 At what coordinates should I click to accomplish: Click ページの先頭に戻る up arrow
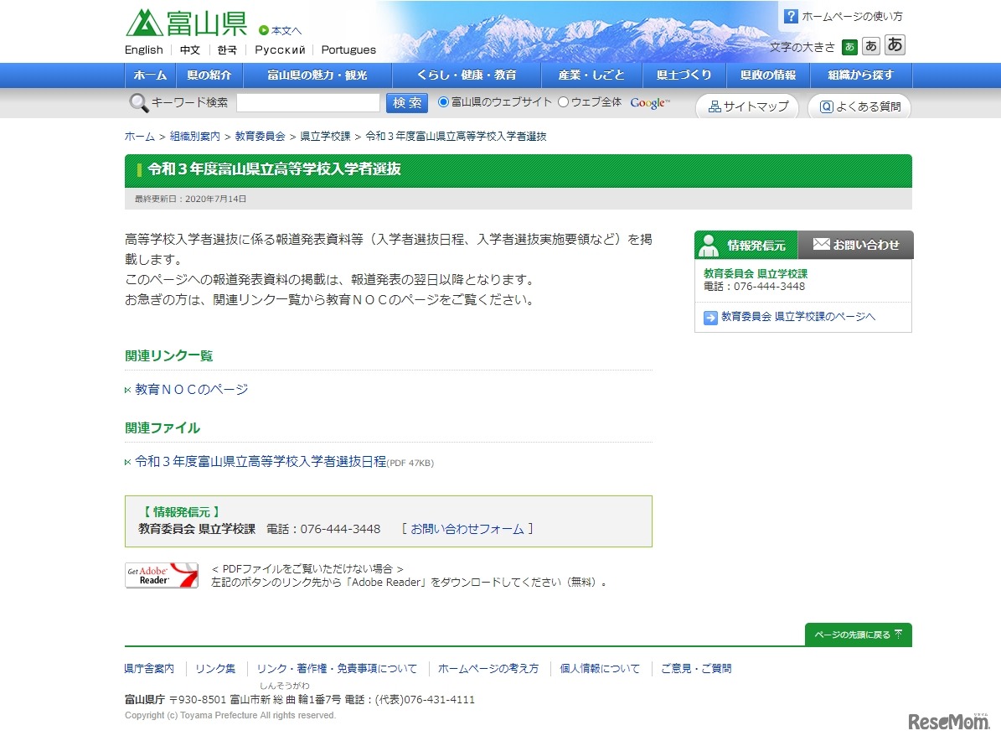[896, 635]
